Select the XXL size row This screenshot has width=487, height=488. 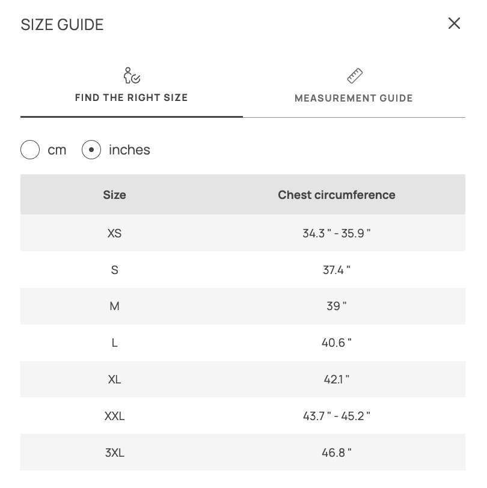point(114,416)
